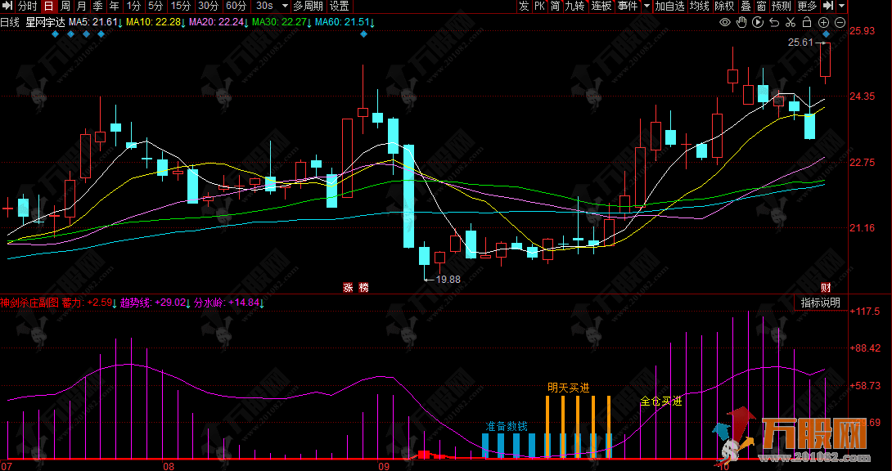Switch to the 分时 intraday tab
The image size is (892, 471).
click(x=28, y=6)
